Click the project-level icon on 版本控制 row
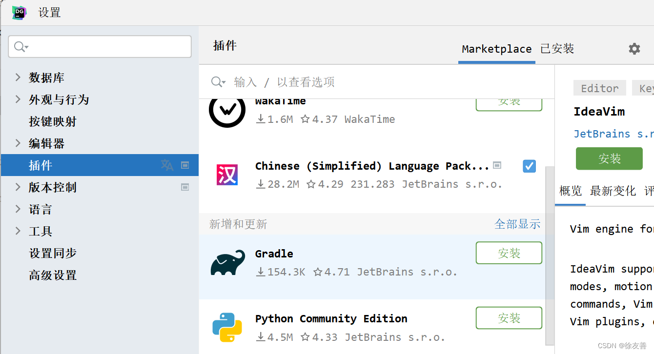Screen dimensions: 654x354 (x=185, y=187)
